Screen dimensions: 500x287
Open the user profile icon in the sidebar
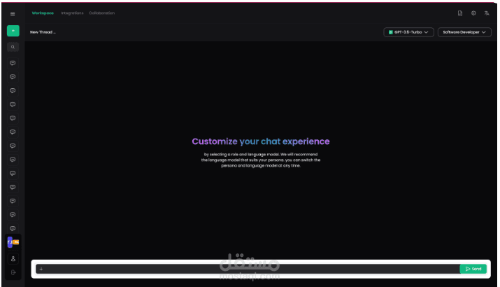coord(13,258)
